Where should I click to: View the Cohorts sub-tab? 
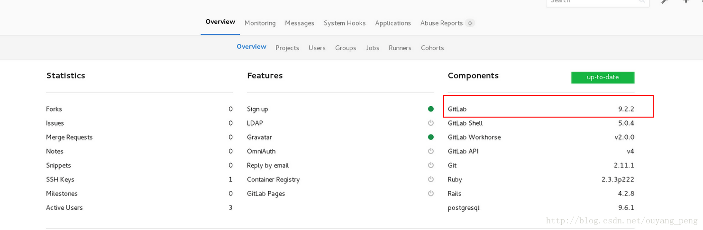click(432, 48)
